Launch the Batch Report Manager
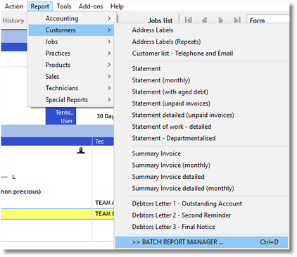 (201, 242)
